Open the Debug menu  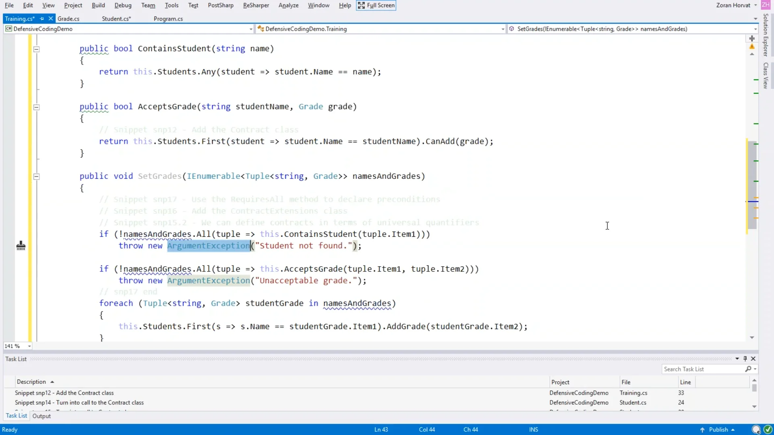pyautogui.click(x=123, y=5)
